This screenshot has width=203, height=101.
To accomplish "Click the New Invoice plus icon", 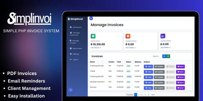I will point(71,48).
